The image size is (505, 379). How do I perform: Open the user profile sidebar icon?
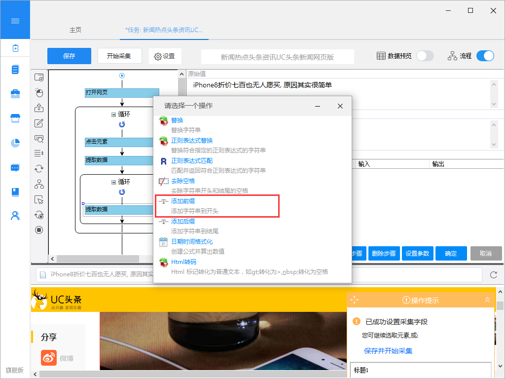point(15,216)
